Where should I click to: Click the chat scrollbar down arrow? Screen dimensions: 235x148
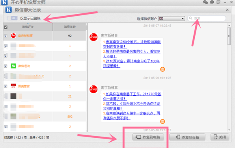coord(229,130)
